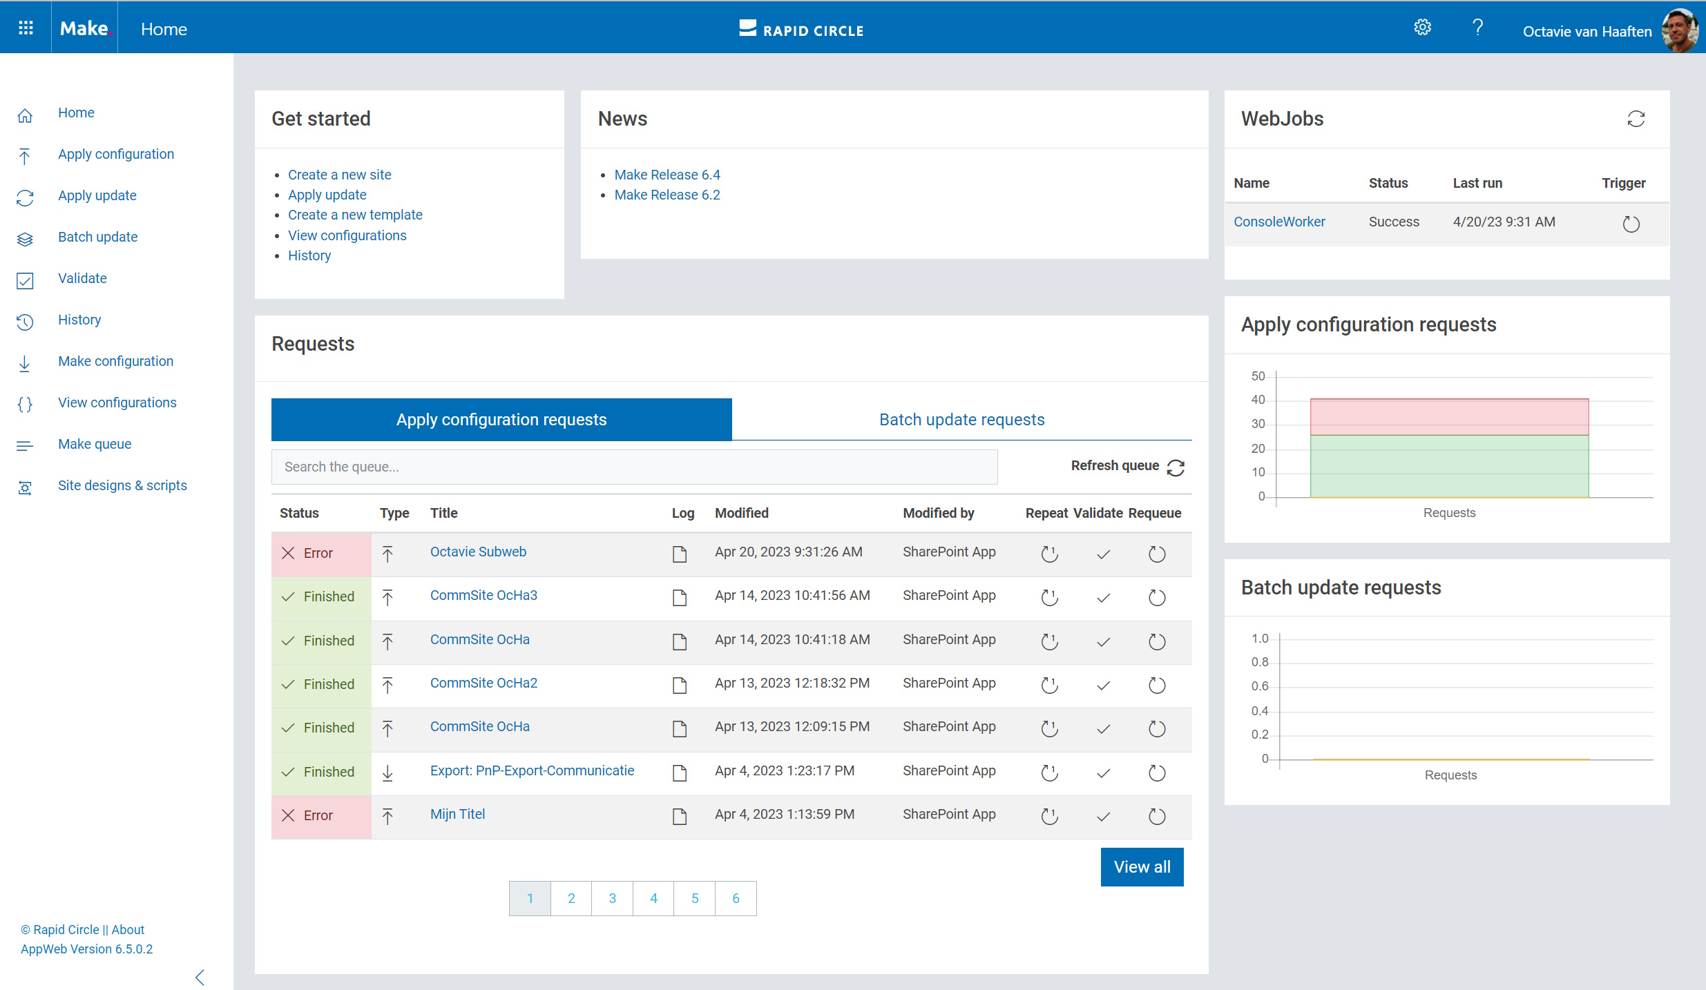Open the app launcher grid icon
The width and height of the screenshot is (1706, 990).
coord(26,28)
